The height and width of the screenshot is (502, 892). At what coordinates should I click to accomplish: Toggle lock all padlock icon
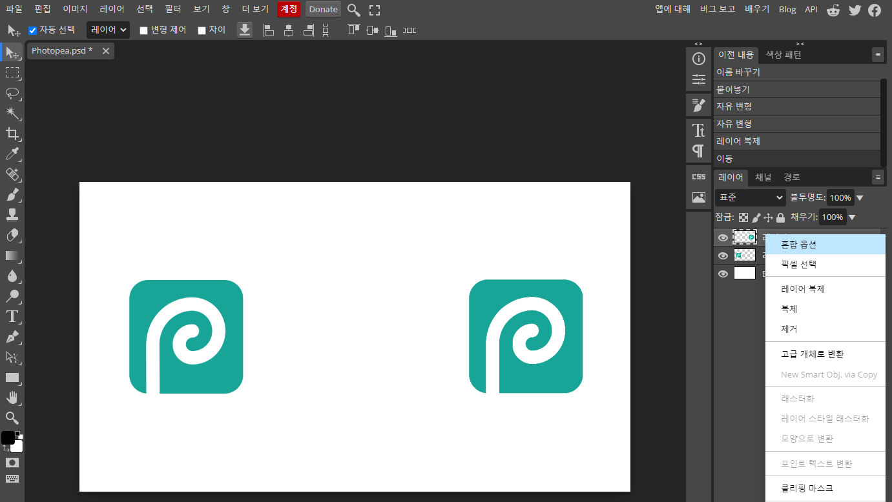[780, 218]
